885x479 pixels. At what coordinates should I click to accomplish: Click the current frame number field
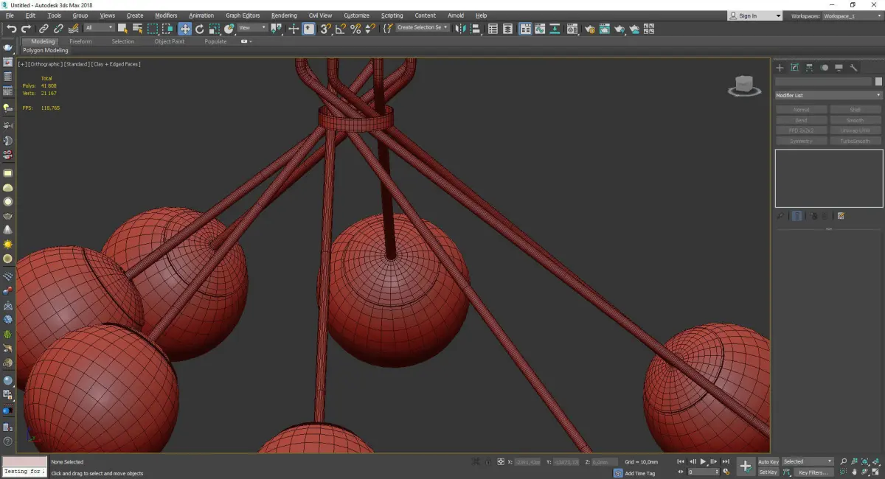tap(703, 472)
